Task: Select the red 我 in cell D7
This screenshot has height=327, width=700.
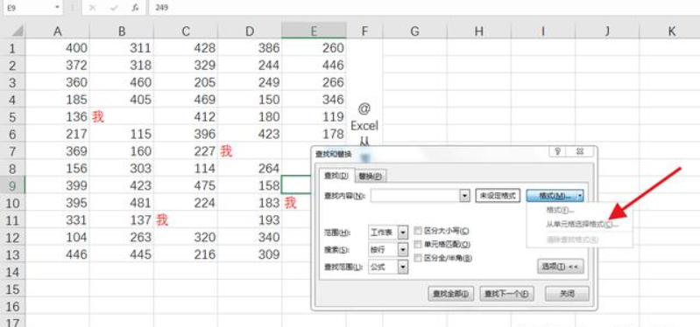Action: click(x=226, y=151)
